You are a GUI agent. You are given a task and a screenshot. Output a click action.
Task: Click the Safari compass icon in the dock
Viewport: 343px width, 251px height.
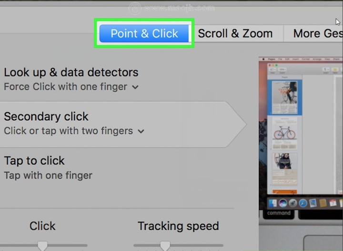303,203
